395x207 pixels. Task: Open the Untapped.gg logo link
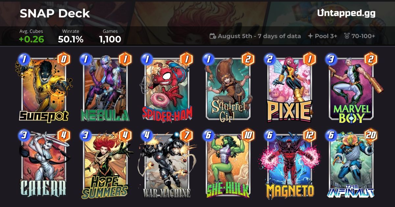click(x=346, y=13)
